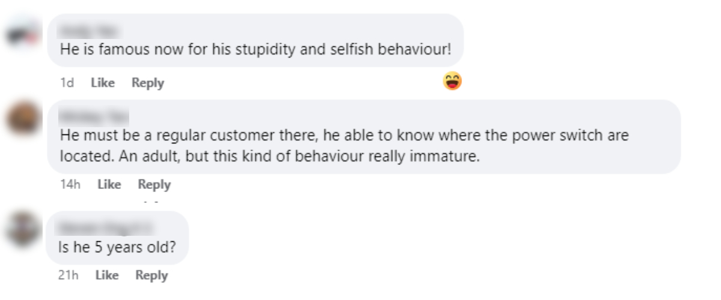Click the 'An adult, but this kind of behaviour' line
The width and height of the screenshot is (721, 300).
[270, 157]
